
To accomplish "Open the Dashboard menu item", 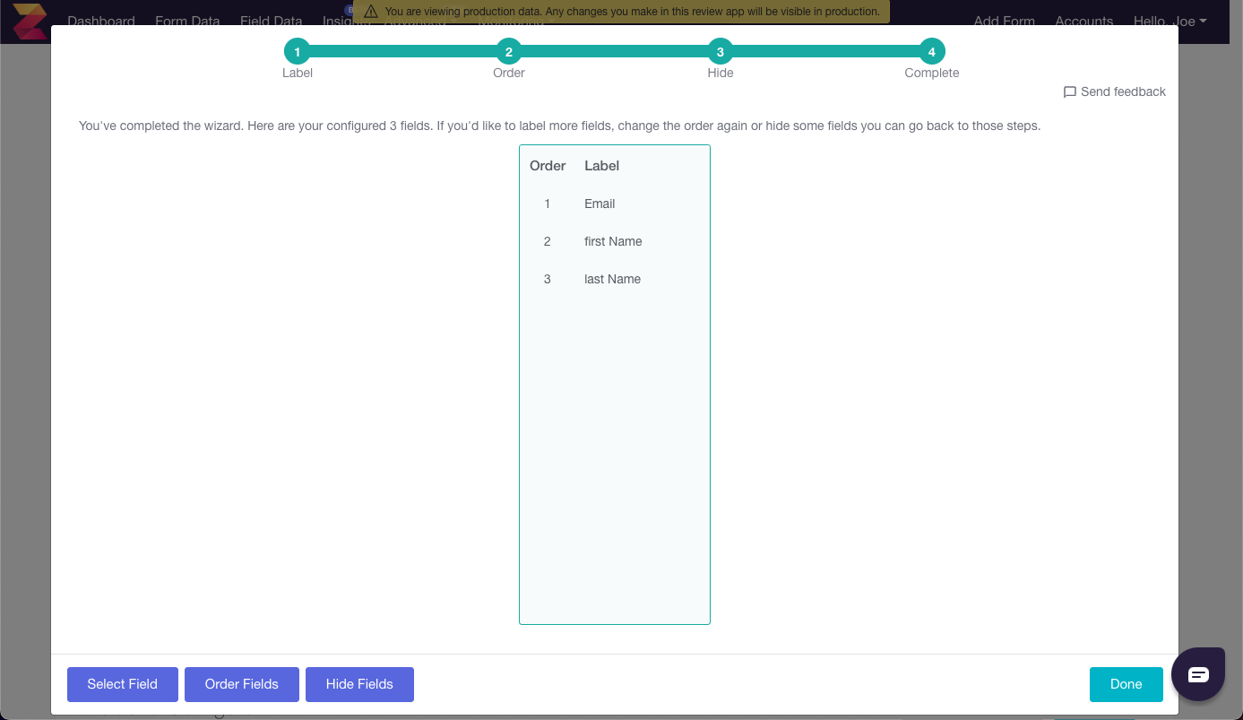I will pos(101,21).
